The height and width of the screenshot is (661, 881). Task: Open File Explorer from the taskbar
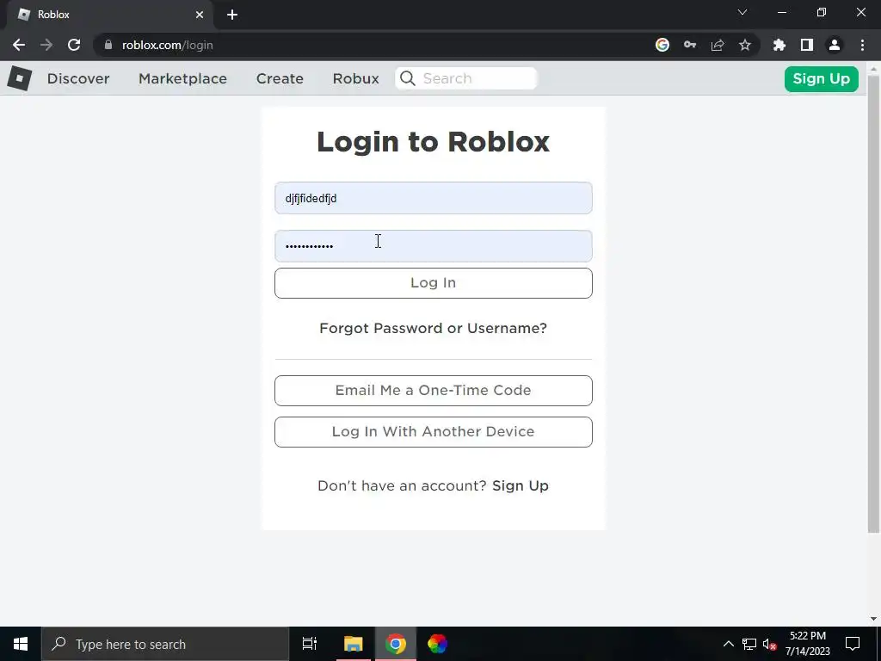(354, 644)
